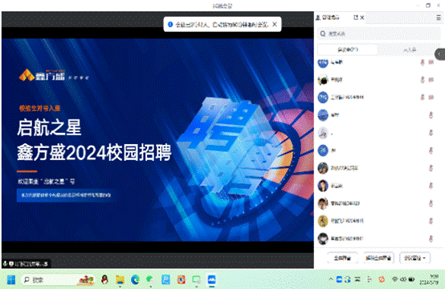
Task: Open the volume tray icon
Action: coord(403,279)
